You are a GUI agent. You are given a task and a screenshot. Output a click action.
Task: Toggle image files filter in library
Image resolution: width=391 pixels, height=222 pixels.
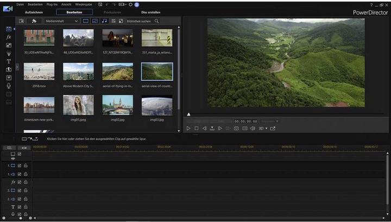click(95, 21)
